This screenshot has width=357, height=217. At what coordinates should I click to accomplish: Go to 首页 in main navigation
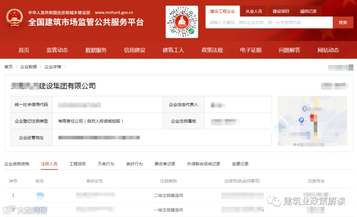24,50
